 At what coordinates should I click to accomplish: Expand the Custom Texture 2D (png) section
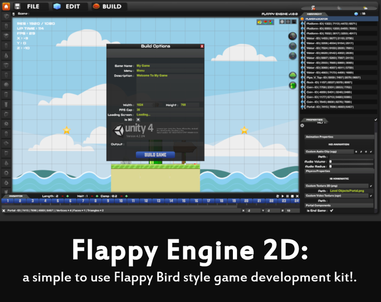pyautogui.click(x=336, y=186)
